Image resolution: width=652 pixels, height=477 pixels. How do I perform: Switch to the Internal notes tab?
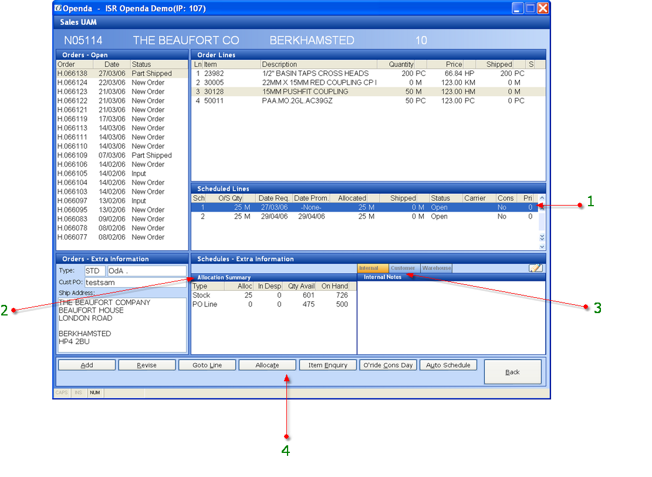coord(373,268)
